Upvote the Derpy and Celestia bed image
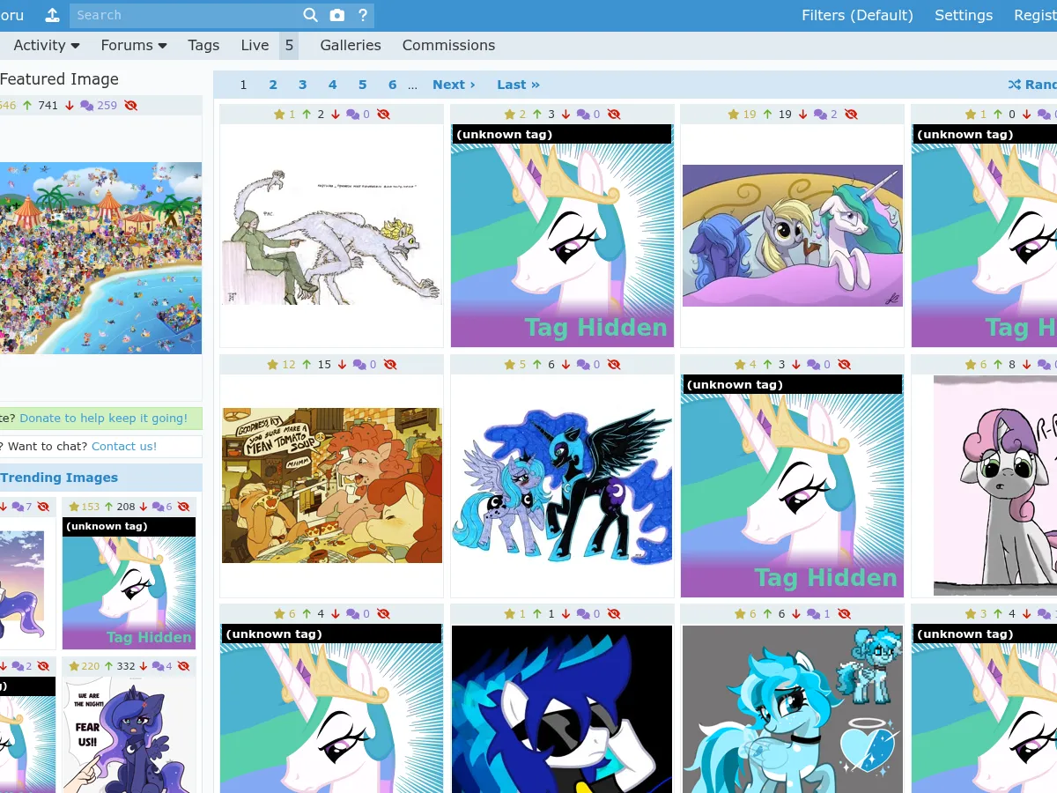Screen dimensions: 1057x793 coord(767,115)
